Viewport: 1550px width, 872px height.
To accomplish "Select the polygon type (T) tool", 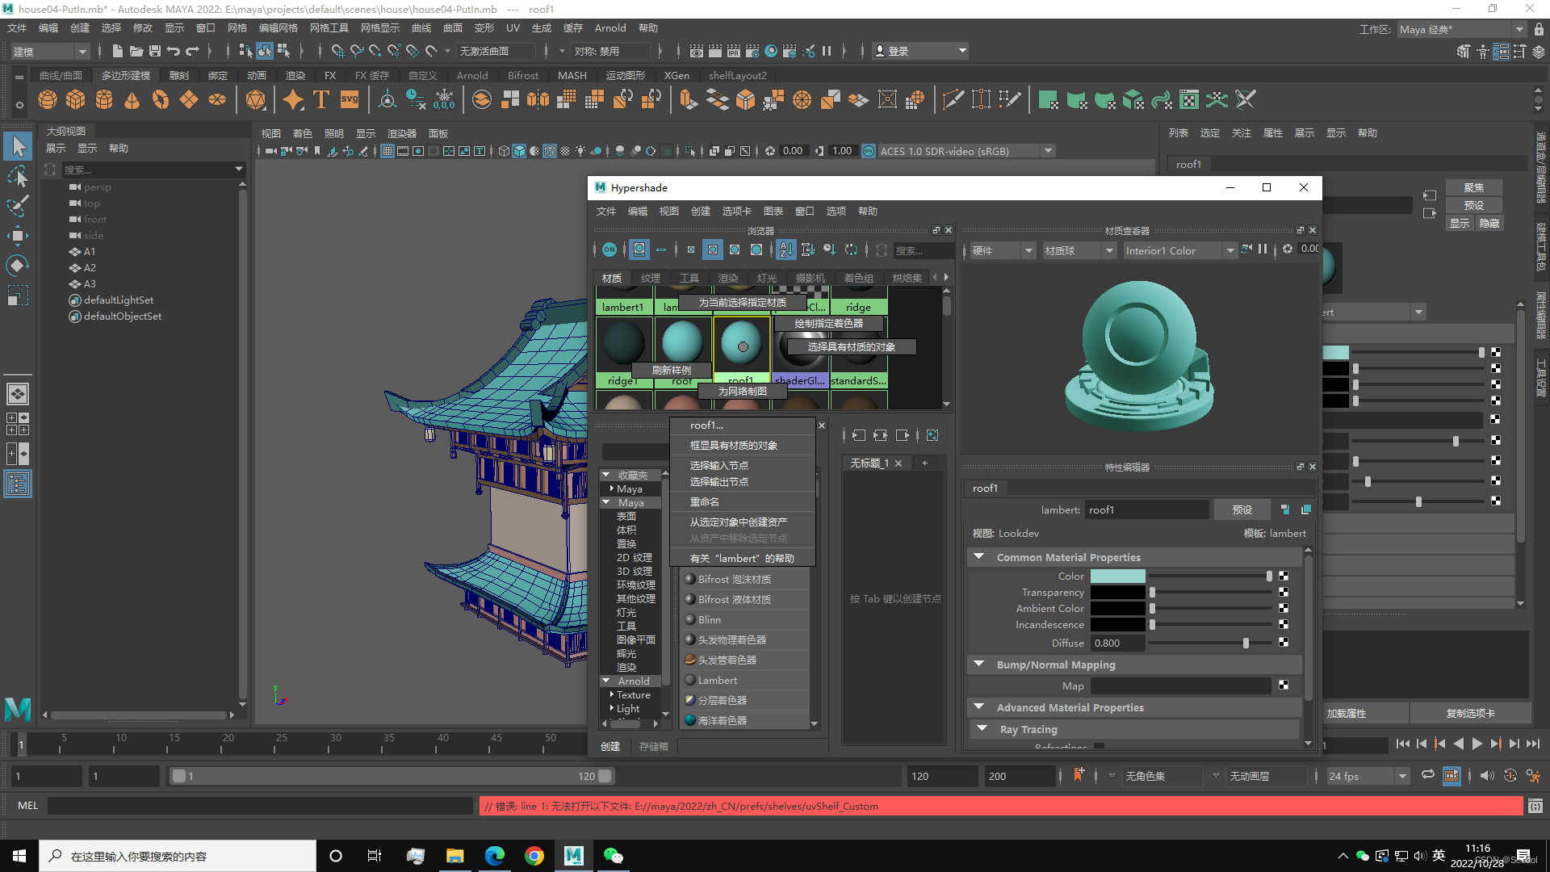I will click(x=321, y=99).
